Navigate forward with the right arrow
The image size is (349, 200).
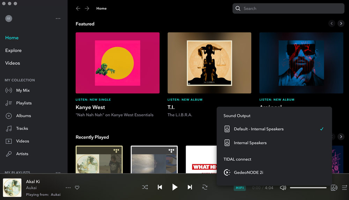click(x=87, y=8)
